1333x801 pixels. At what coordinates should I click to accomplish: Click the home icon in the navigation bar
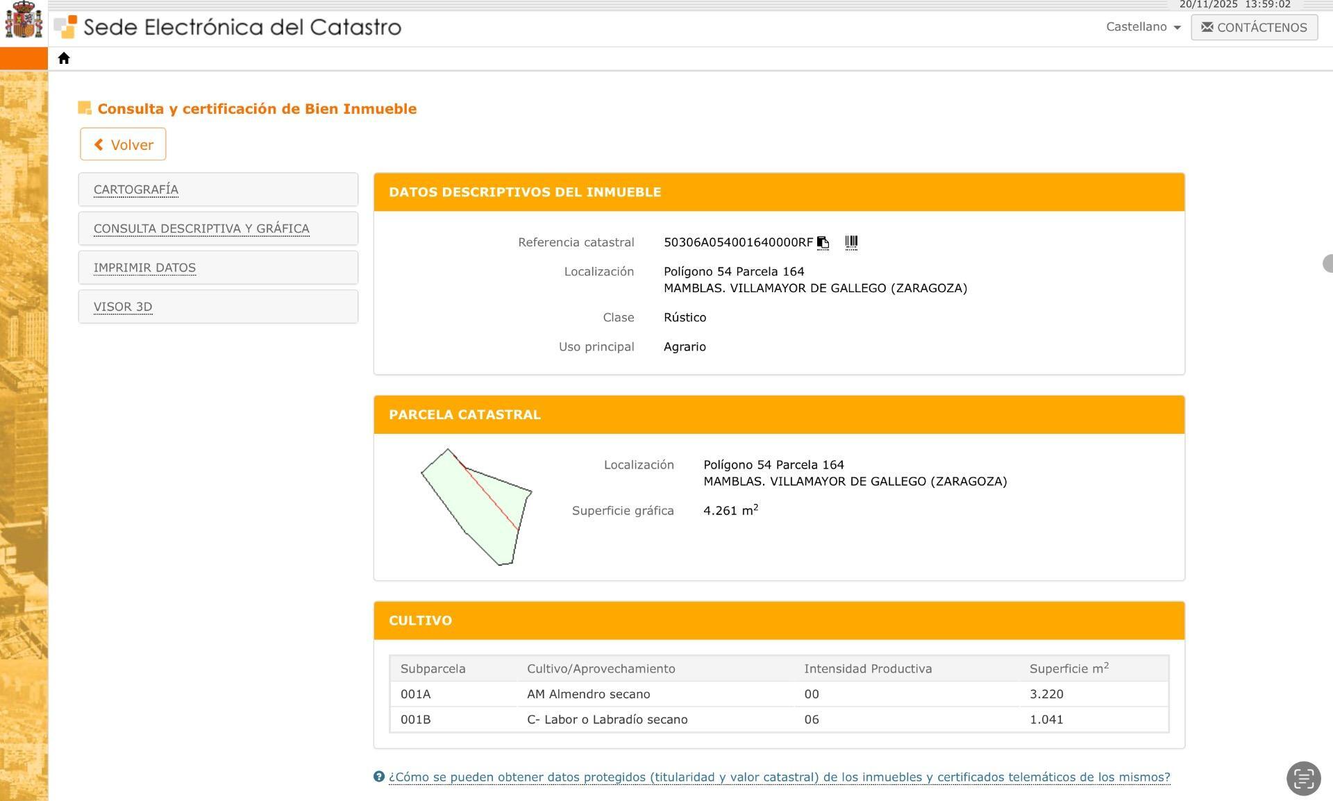(64, 58)
